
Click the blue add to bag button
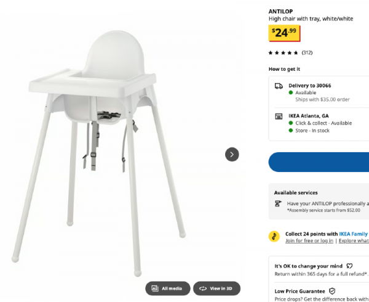click(319, 162)
